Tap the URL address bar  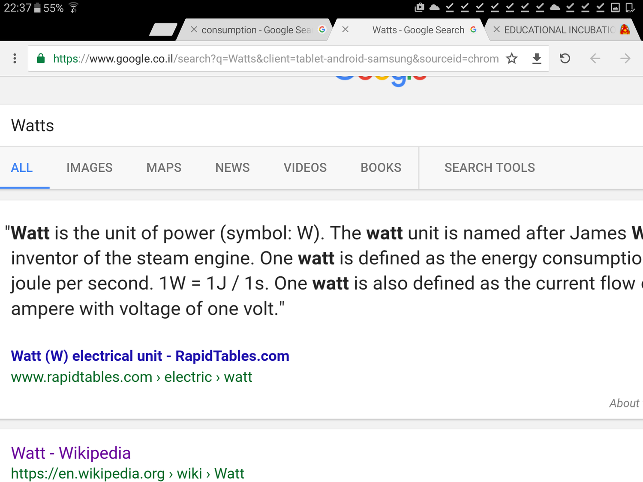tap(274, 59)
